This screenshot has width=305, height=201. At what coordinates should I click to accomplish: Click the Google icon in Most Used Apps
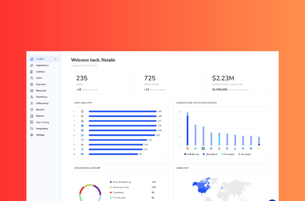pos(82,111)
